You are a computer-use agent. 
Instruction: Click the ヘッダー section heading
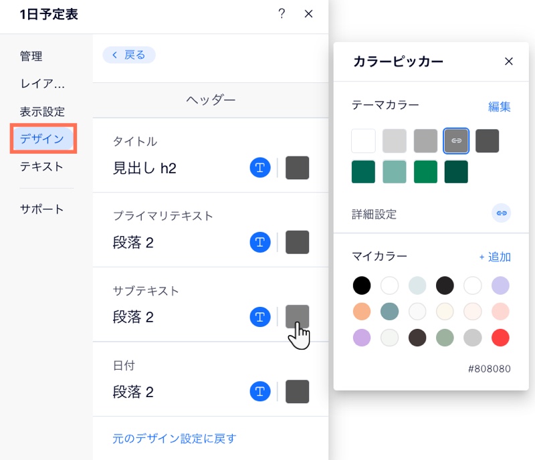[x=211, y=100]
